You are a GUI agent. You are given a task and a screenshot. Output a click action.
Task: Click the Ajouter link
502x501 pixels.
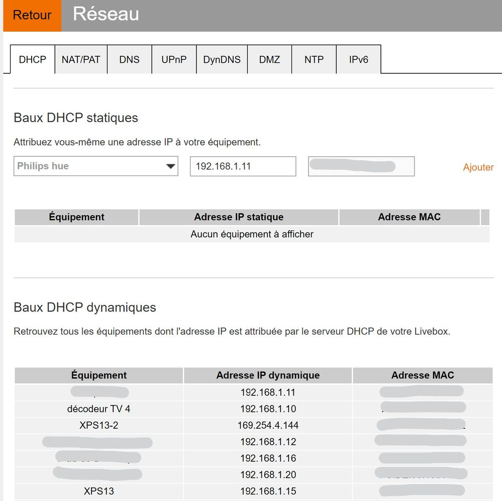478,167
